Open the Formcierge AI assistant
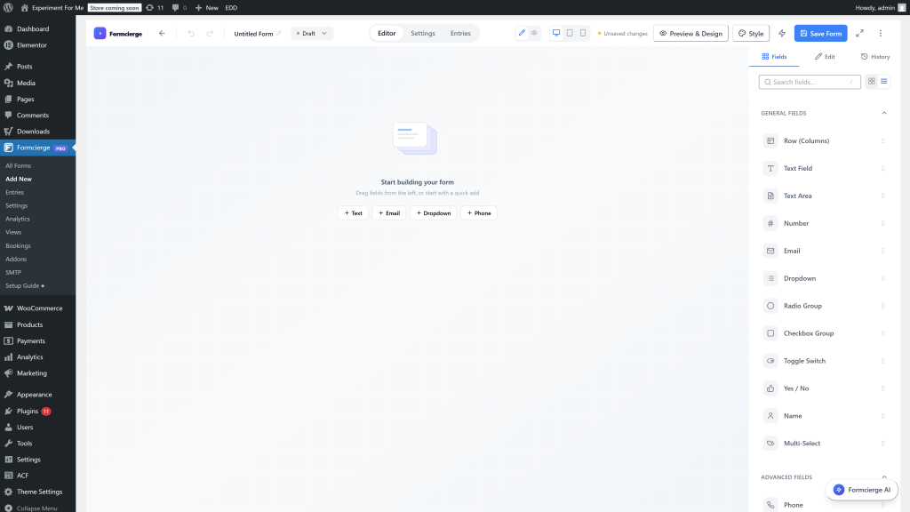The image size is (910, 512). [861, 489]
